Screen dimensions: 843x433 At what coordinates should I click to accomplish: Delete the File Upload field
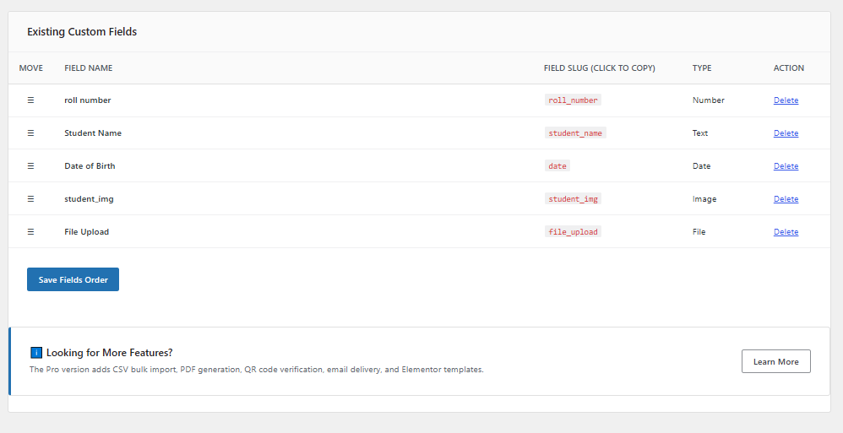click(x=786, y=231)
